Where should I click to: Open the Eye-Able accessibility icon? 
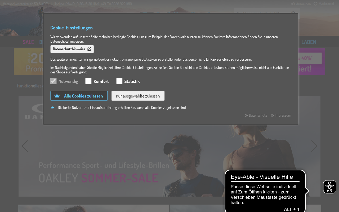330,187
